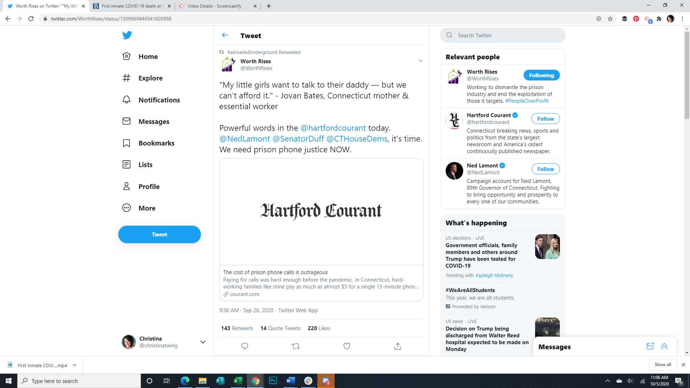This screenshot has height=388, width=690.
Task: Switch to the Video Details Screencastify tab
Action: click(x=215, y=6)
